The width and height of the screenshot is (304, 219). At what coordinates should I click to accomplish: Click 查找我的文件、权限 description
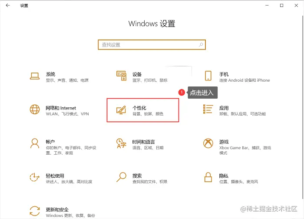pyautogui.click(x=150, y=182)
